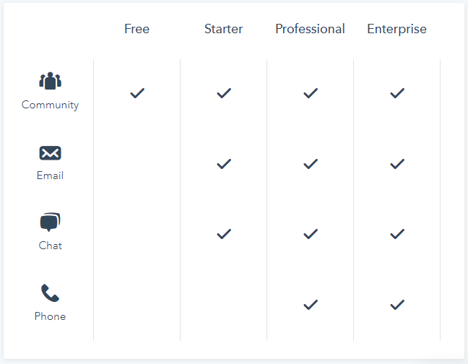Viewport: 468px width, 364px height.
Task: Click the Free plan Community checkmark
Action: tap(137, 93)
